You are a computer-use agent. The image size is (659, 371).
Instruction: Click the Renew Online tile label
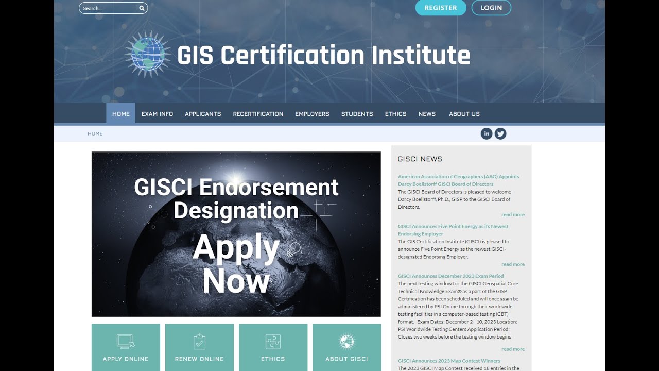(x=199, y=359)
